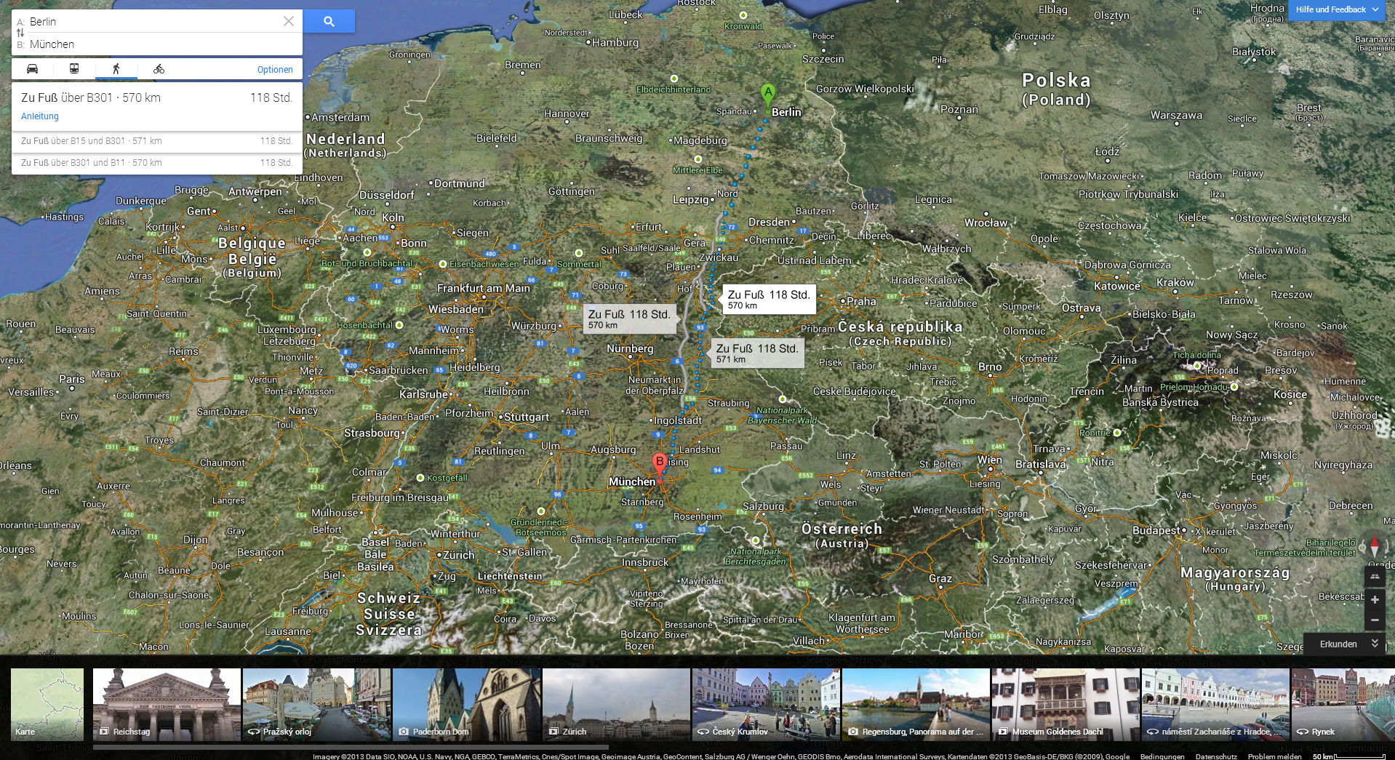Click the photo strip scrollbar at bottom
This screenshot has height=760, width=1395.
[351, 747]
